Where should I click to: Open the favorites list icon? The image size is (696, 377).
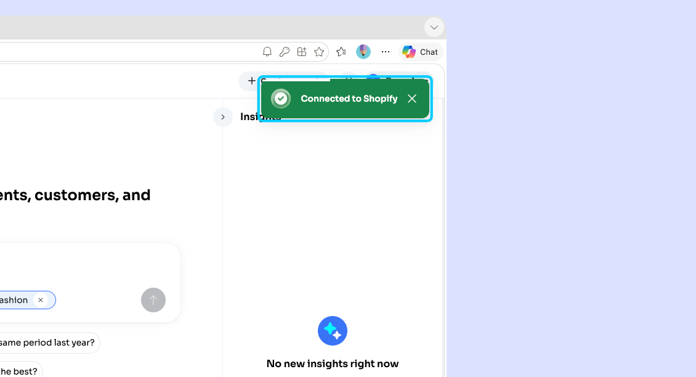tap(341, 52)
